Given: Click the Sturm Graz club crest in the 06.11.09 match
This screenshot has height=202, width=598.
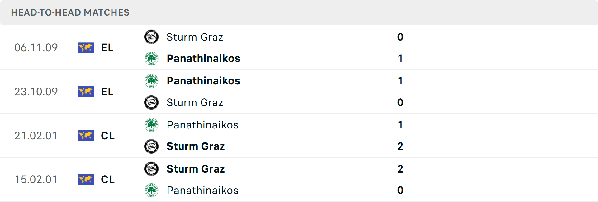Looking at the screenshot, I should [x=151, y=37].
